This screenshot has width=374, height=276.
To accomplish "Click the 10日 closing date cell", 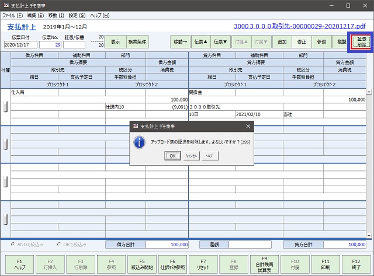I will click(212, 114).
